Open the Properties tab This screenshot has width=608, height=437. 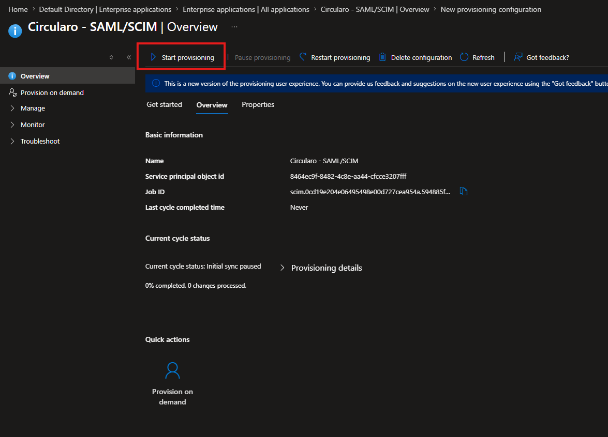(x=258, y=104)
